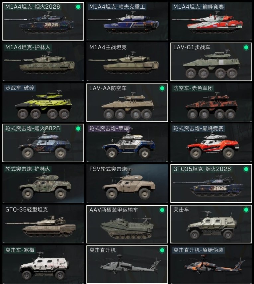
Task: Pick the M1A4坦克-巅峰竞赛 red-white tank
Action: tap(211, 21)
